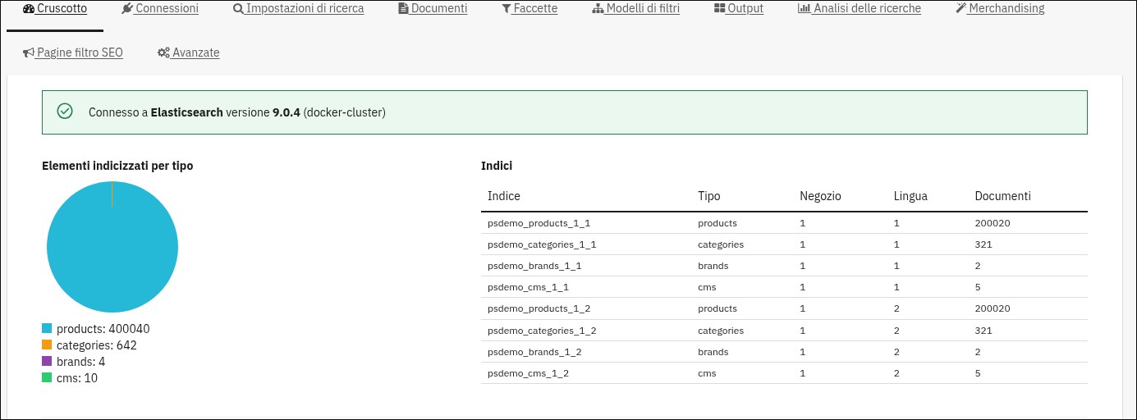This screenshot has width=1137, height=420.
Task: Click the purple brands legend swatch
Action: [47, 362]
